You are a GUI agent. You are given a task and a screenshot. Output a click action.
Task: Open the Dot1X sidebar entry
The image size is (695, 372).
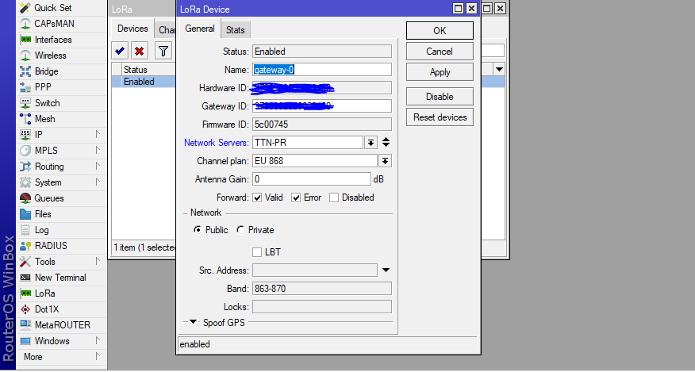click(x=61, y=309)
